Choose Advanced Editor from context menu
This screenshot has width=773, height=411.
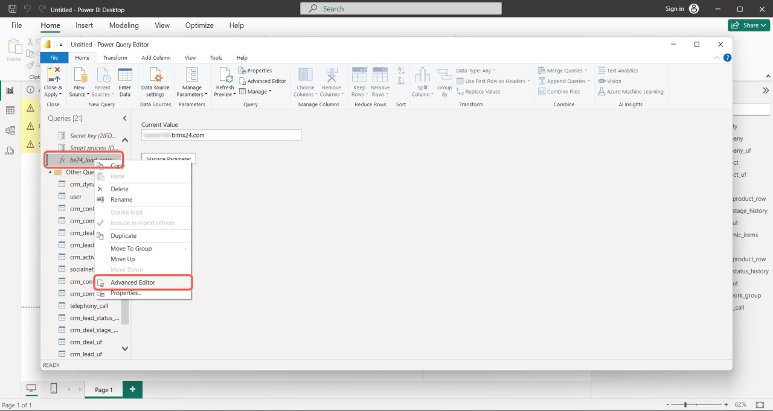point(133,282)
